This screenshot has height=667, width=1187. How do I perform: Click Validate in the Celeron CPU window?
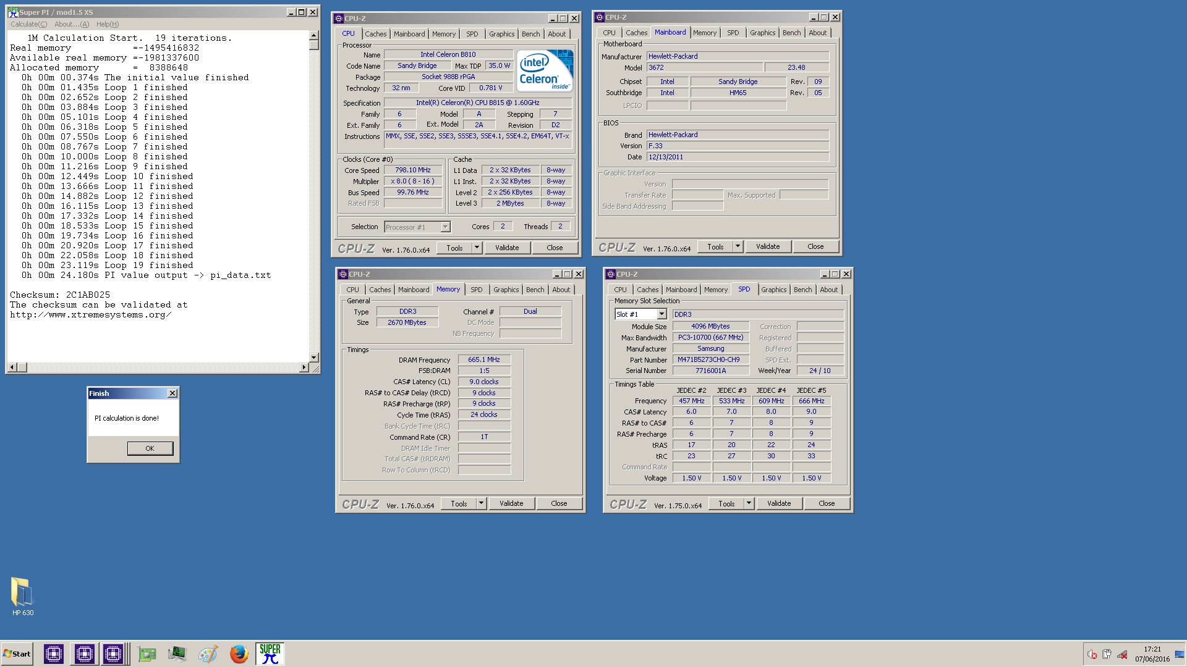point(507,248)
